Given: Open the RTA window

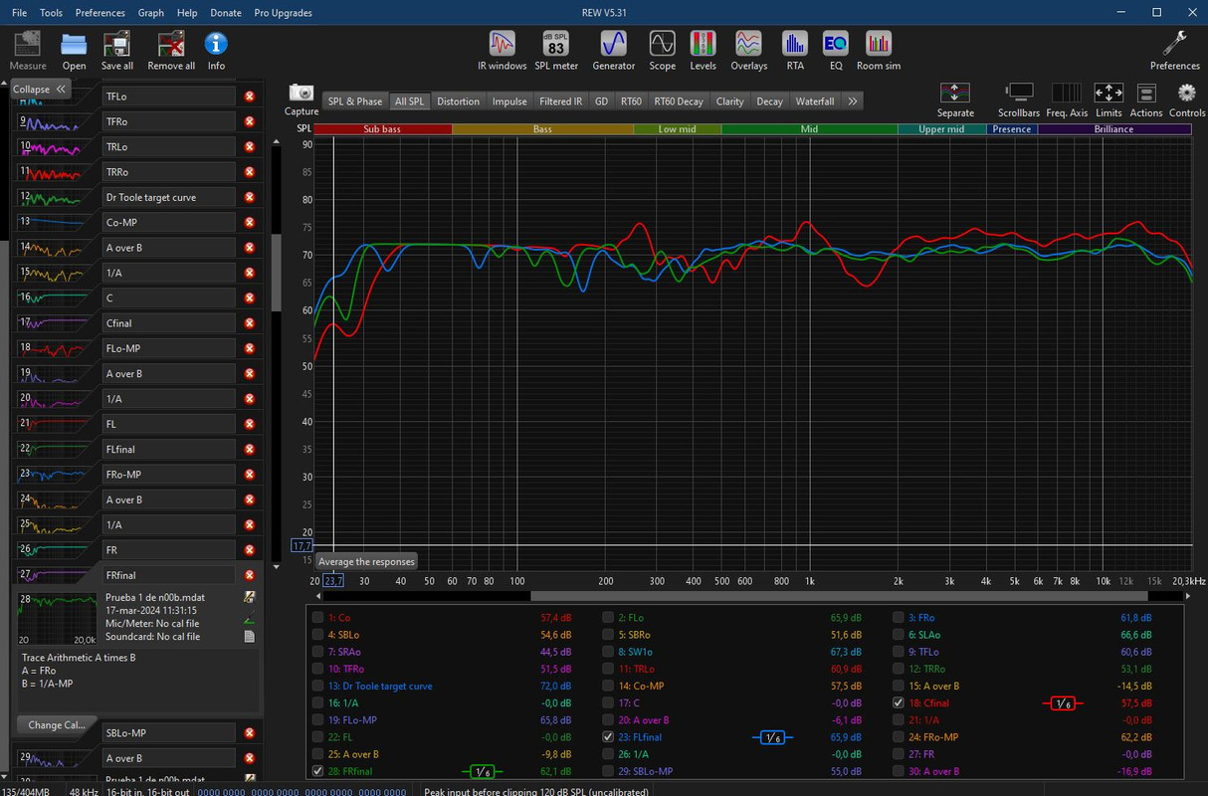Looking at the screenshot, I should (795, 50).
